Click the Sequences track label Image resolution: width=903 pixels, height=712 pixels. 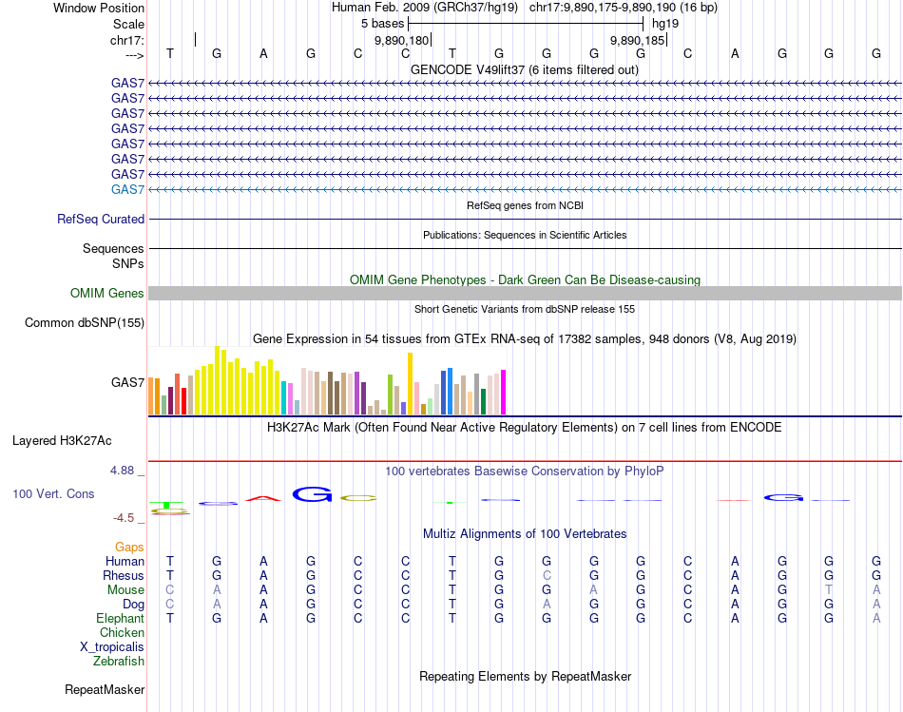pos(113,248)
